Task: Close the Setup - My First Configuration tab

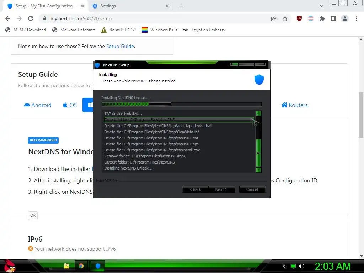Action: coord(82,6)
